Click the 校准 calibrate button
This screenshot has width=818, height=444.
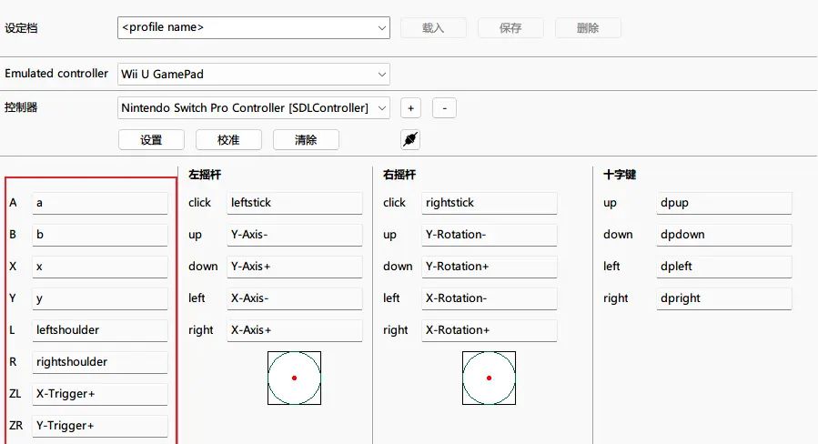228,140
